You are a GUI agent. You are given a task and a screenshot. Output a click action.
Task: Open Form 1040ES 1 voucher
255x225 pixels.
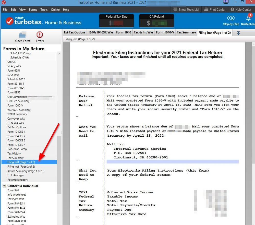click(16, 132)
